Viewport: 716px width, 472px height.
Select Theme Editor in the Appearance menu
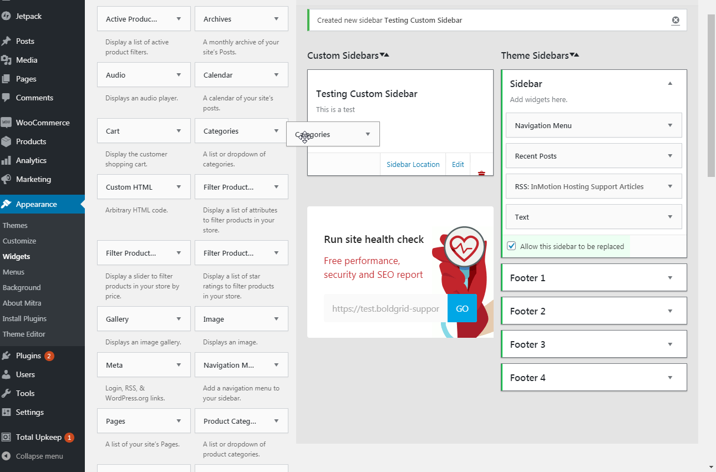(25, 334)
